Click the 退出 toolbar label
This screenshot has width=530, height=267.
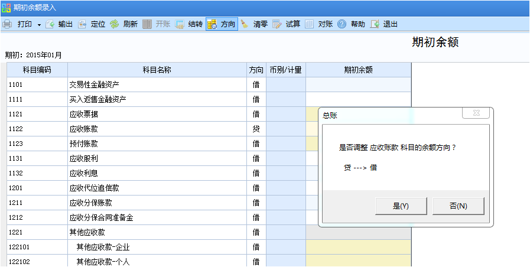(391, 24)
